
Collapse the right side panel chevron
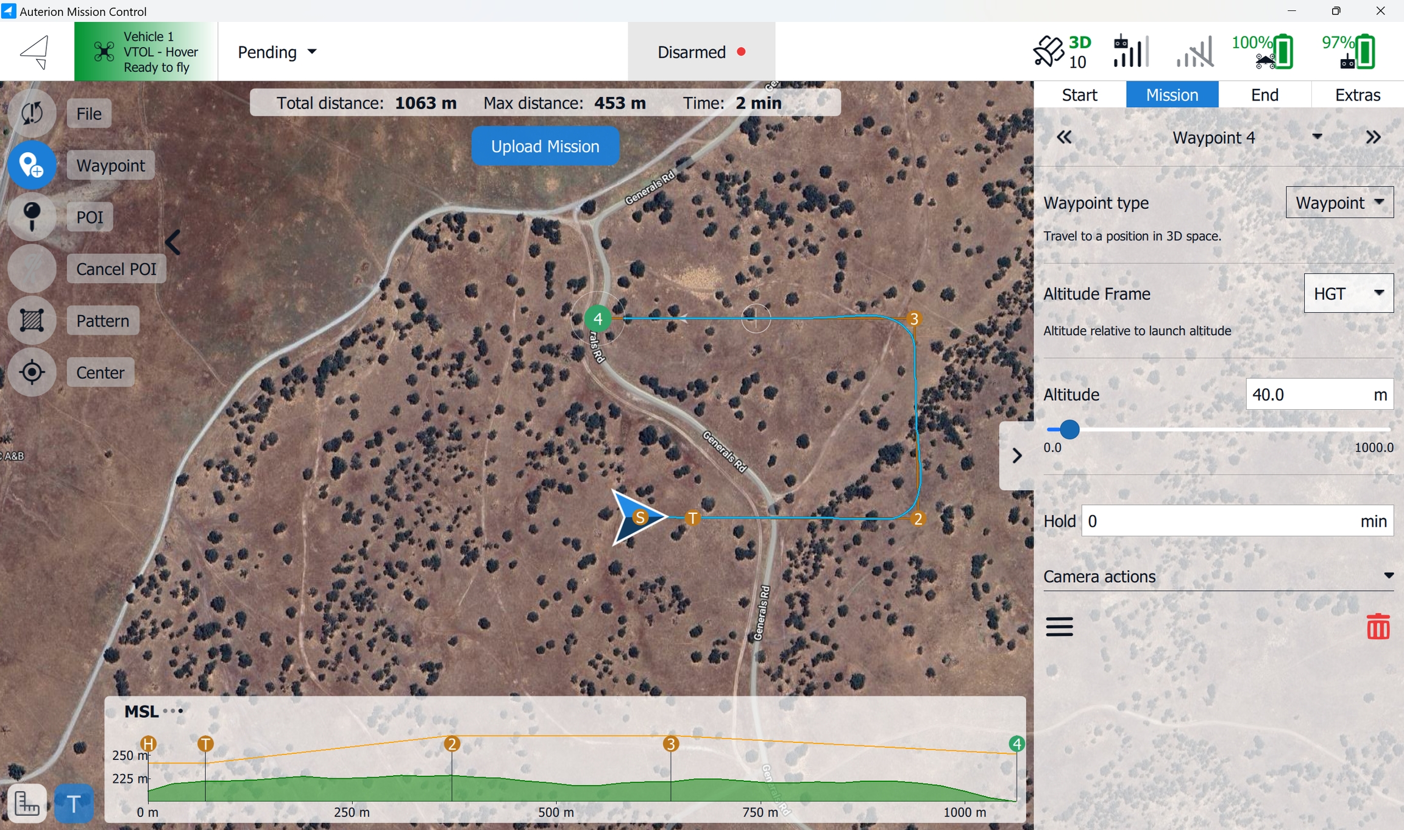1016,455
